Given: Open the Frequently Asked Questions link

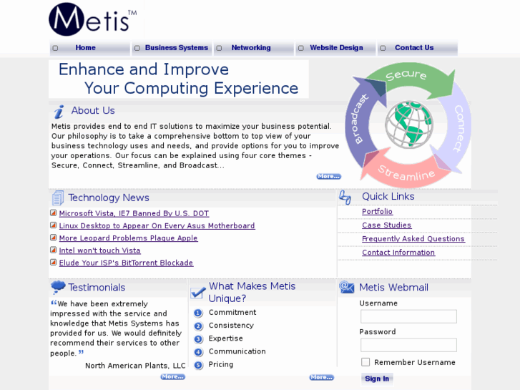Looking at the screenshot, I should point(413,238).
